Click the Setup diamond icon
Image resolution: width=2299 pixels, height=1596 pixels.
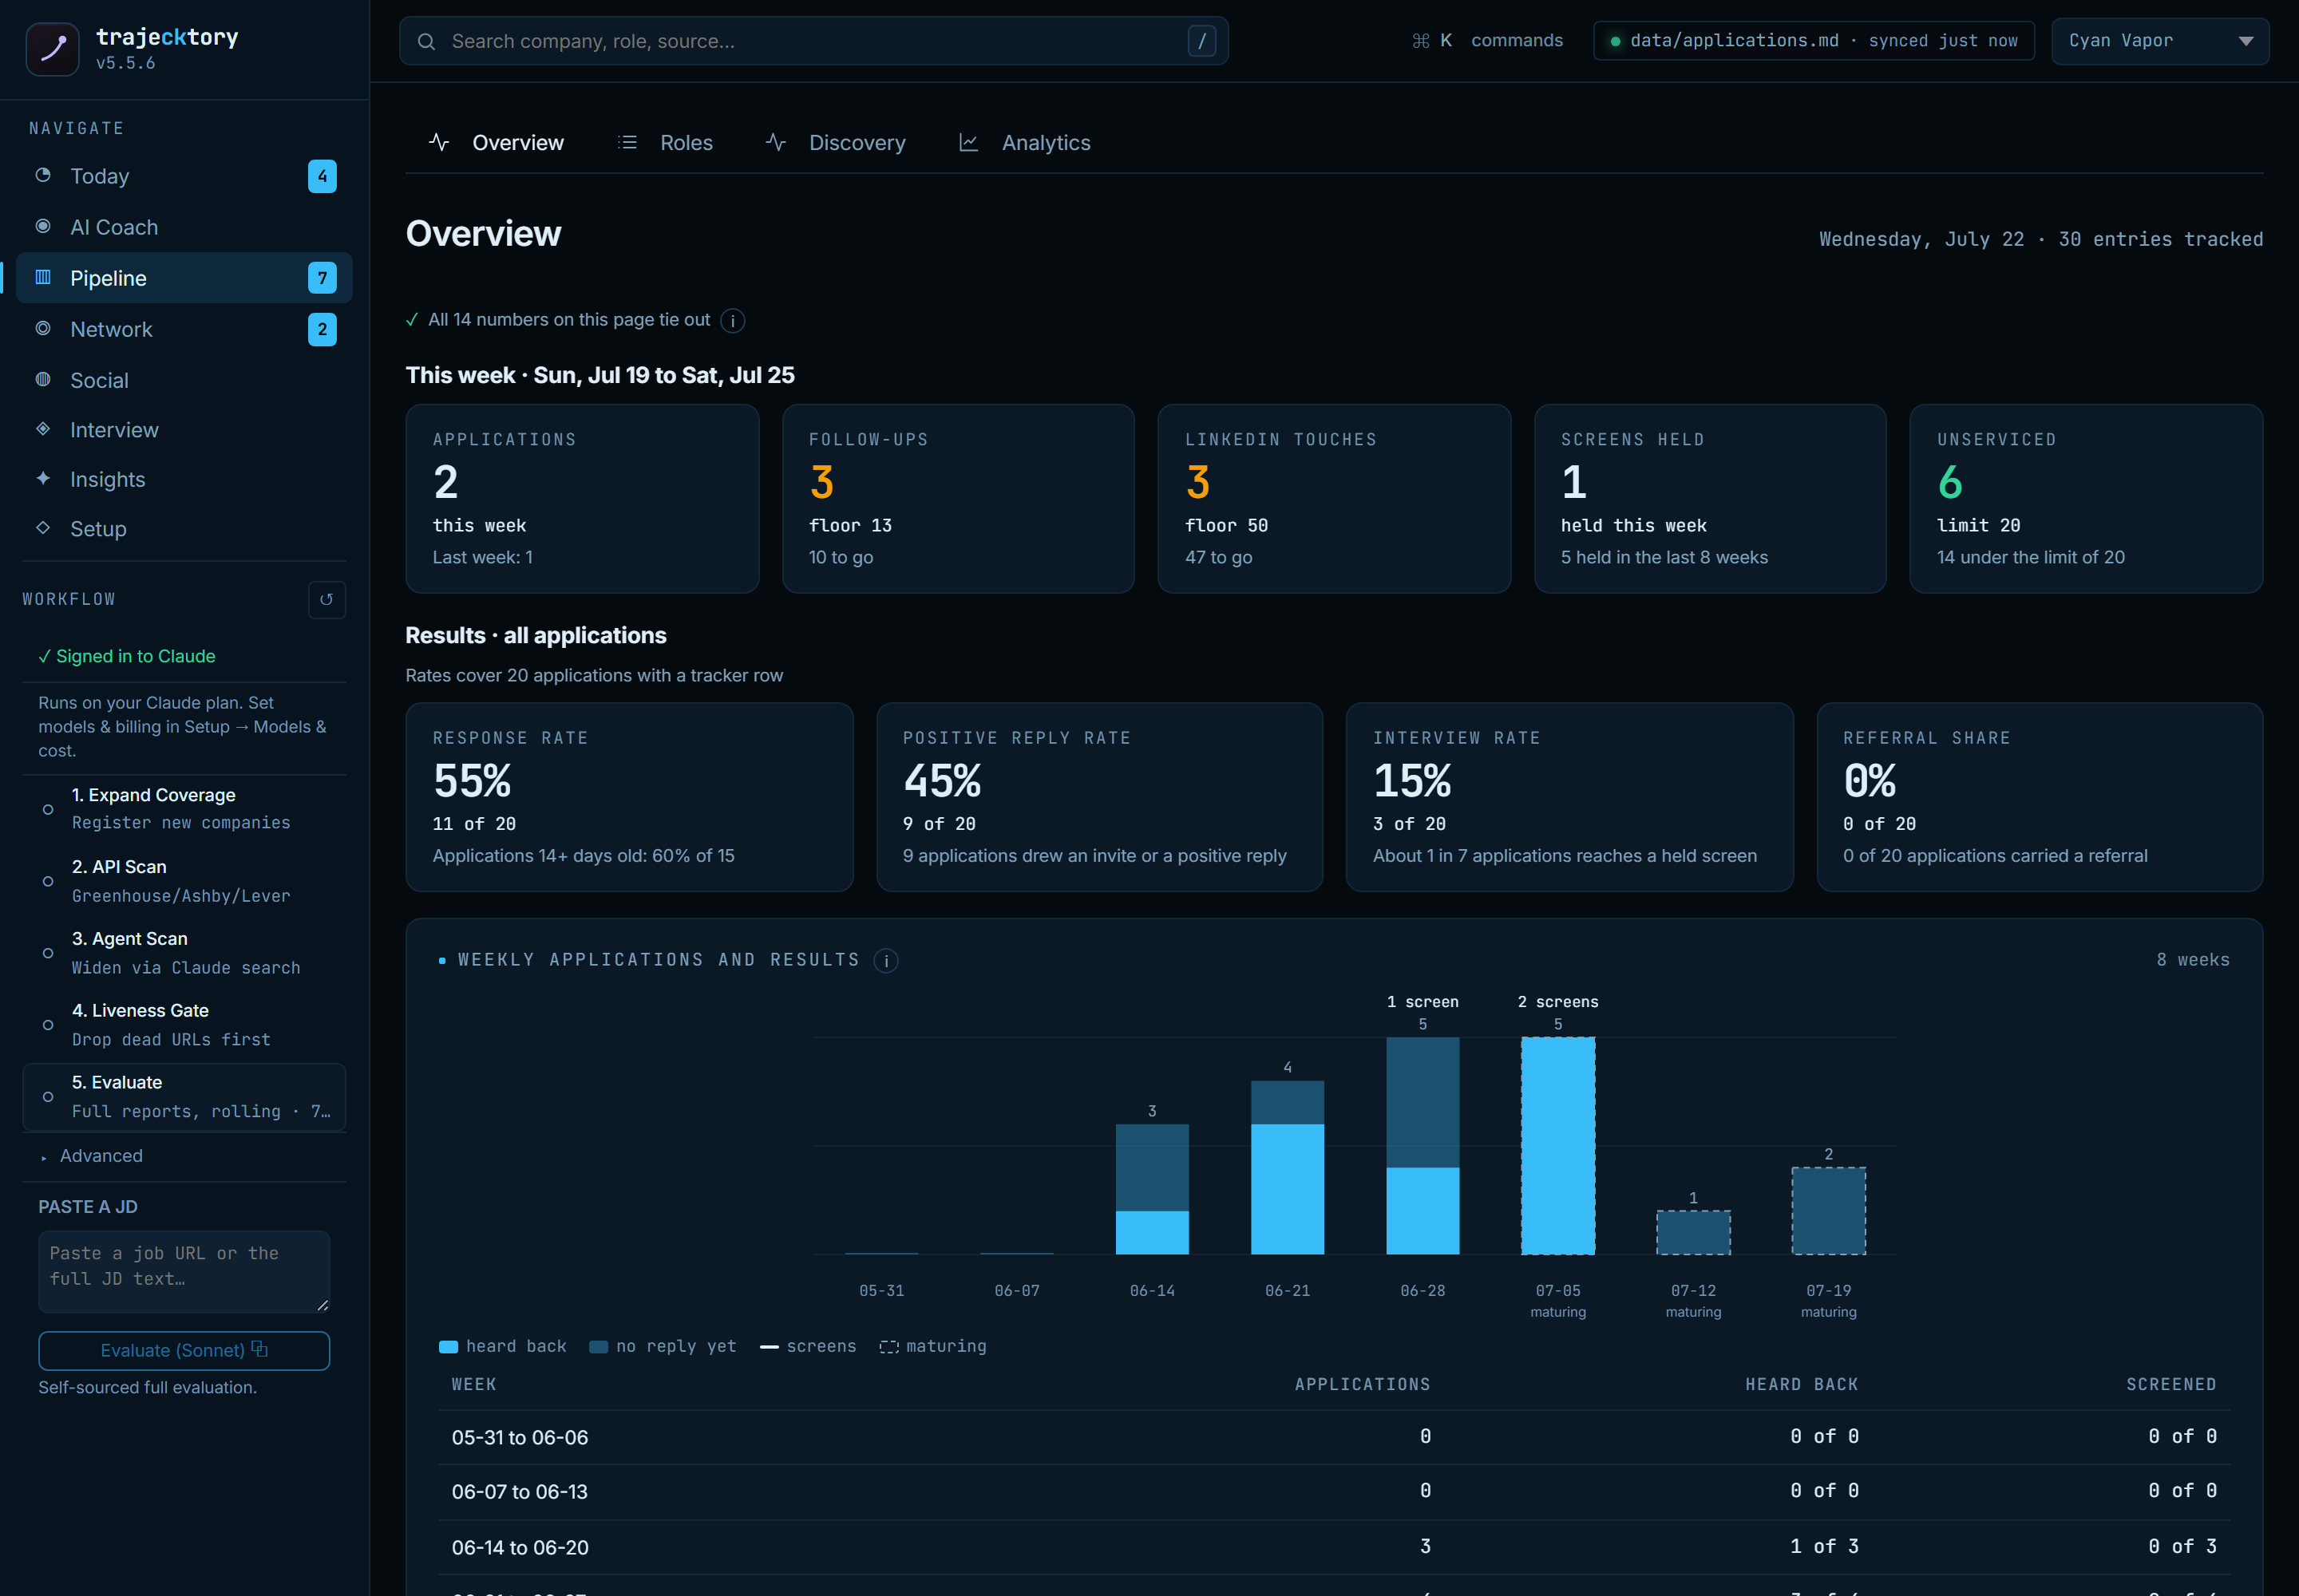[x=43, y=527]
